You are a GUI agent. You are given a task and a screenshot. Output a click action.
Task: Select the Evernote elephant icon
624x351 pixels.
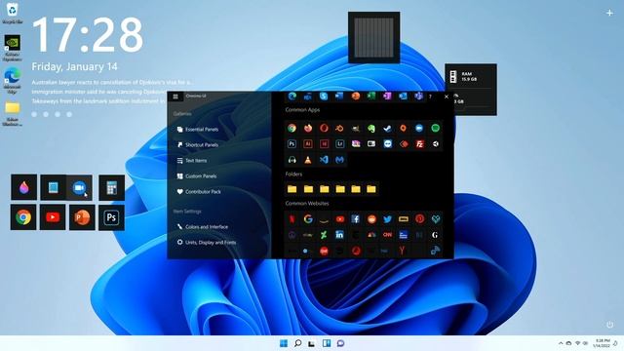pos(371,128)
